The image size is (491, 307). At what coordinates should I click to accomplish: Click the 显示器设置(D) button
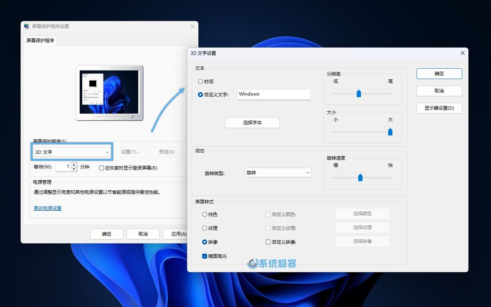439,108
